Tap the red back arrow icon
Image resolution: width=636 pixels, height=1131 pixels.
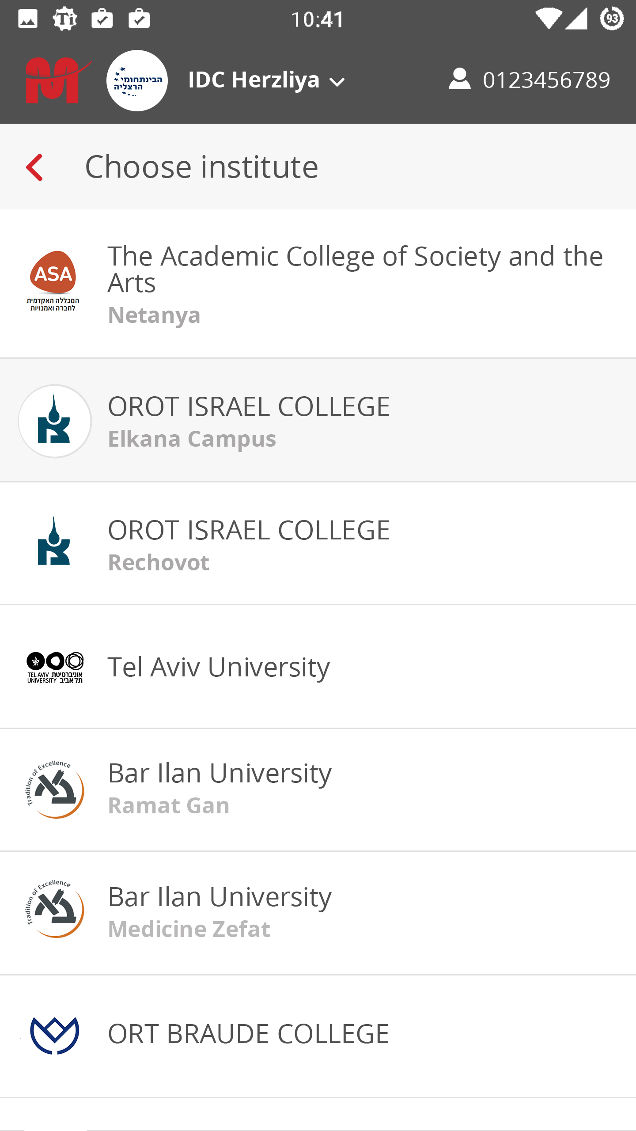(34, 167)
